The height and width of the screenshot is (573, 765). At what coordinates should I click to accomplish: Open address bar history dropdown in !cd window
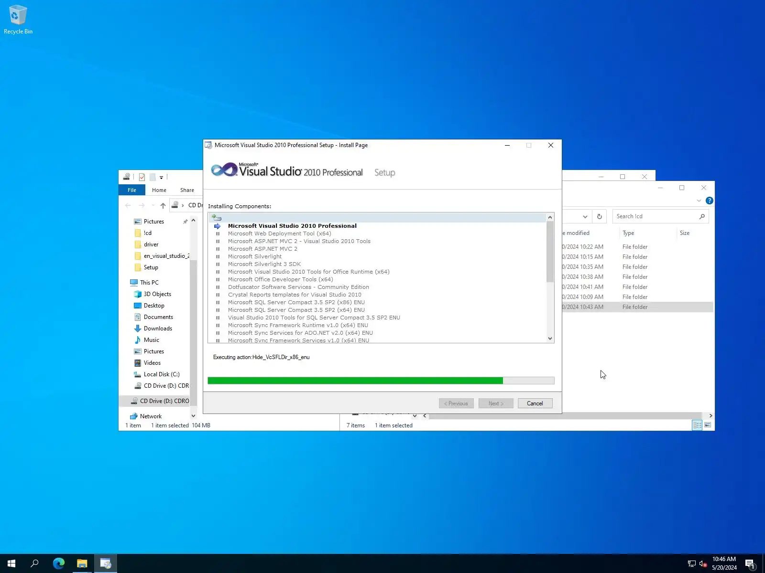585,216
